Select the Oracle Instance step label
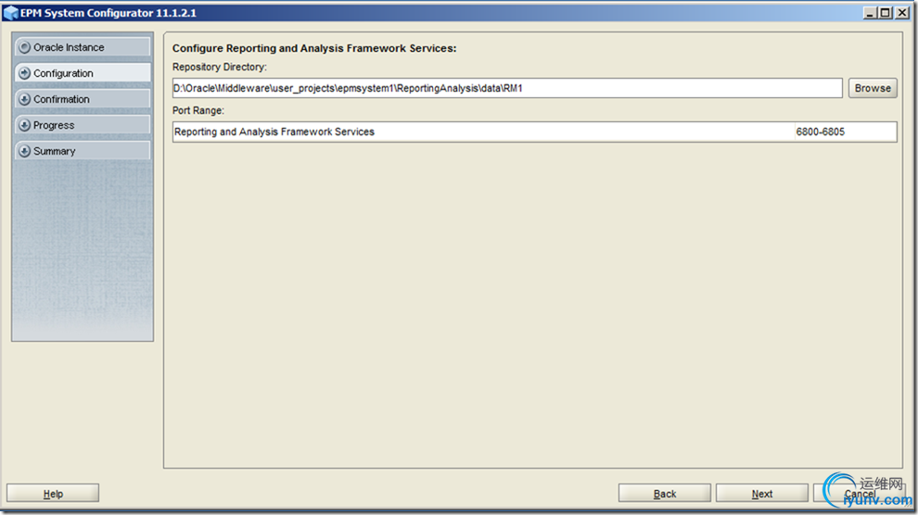Screen dimensions: 918x515 (x=69, y=47)
